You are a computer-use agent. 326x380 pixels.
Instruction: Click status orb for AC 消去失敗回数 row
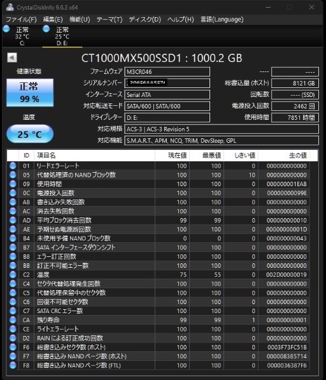click(x=13, y=211)
